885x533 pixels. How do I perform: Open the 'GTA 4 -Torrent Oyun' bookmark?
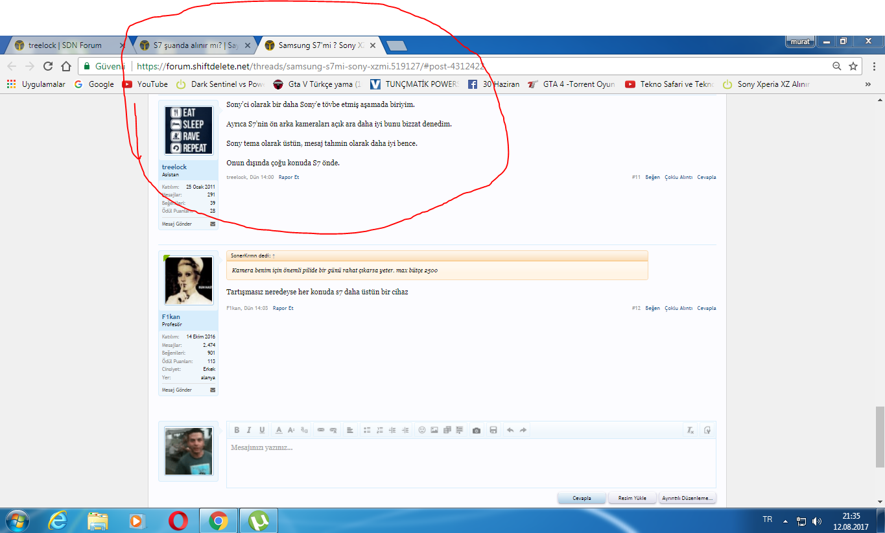click(x=572, y=84)
